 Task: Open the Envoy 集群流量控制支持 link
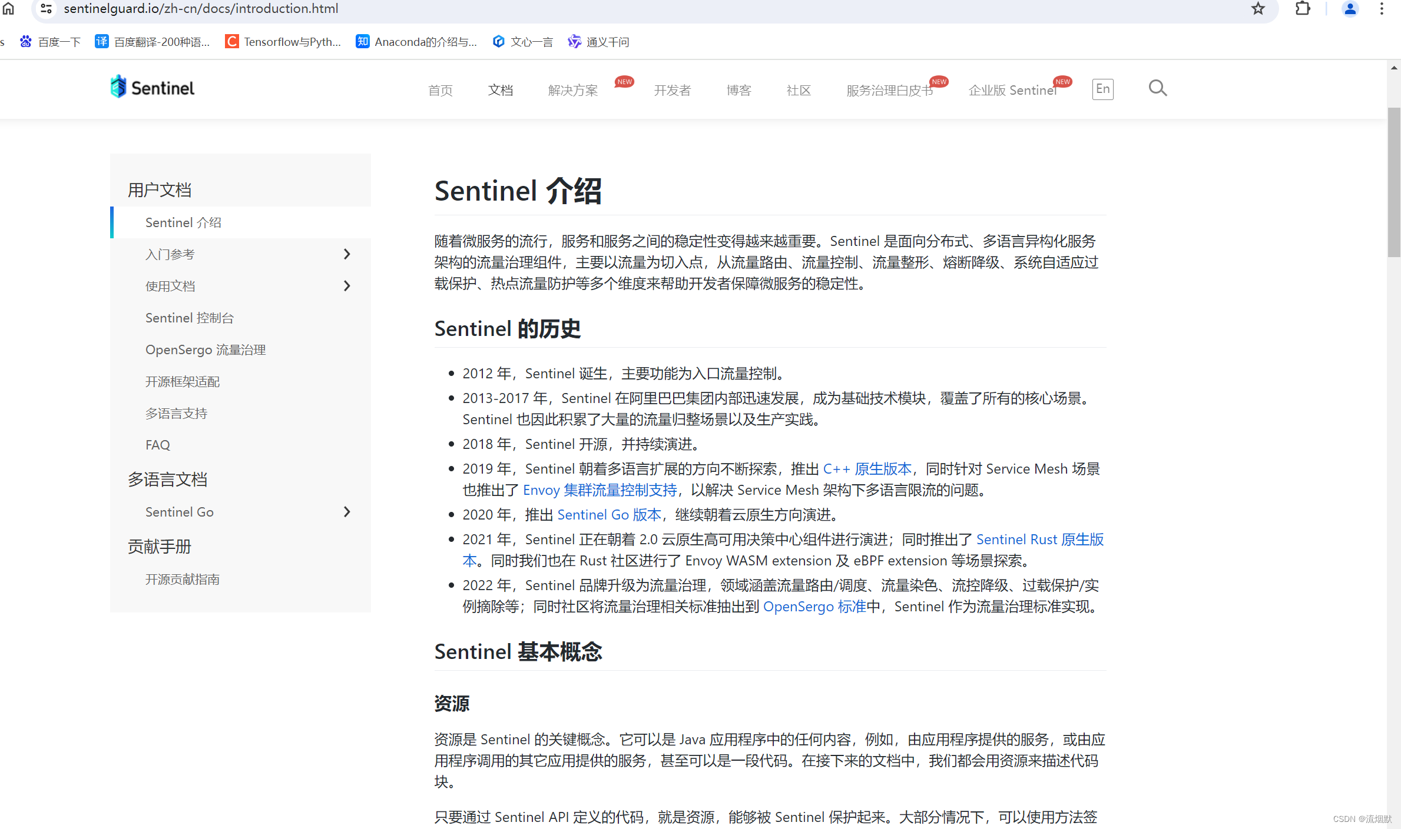(600, 490)
